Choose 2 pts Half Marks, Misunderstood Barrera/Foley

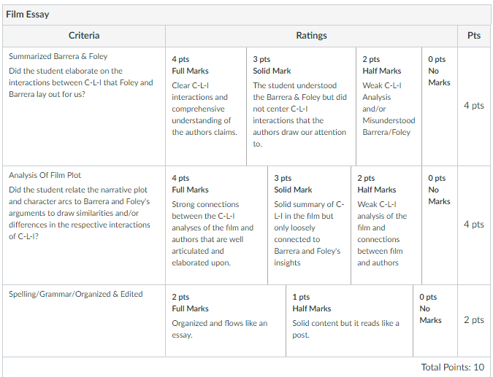pyautogui.click(x=389, y=106)
